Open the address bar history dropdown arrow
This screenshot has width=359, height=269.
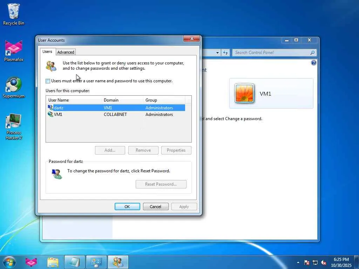pyautogui.click(x=217, y=53)
